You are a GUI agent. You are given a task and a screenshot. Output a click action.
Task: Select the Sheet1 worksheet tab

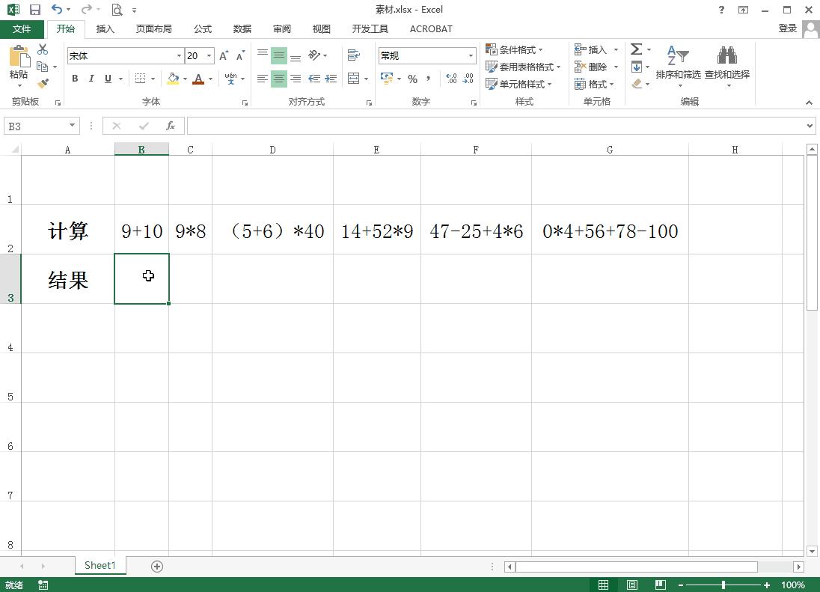100,565
